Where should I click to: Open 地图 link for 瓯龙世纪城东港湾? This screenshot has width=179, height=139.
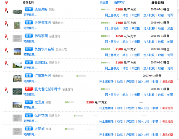(x=170, y=95)
